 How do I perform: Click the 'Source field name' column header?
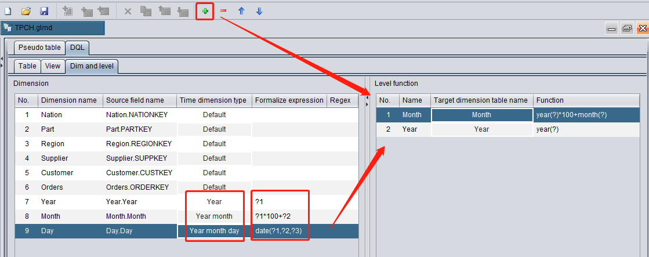point(139,100)
